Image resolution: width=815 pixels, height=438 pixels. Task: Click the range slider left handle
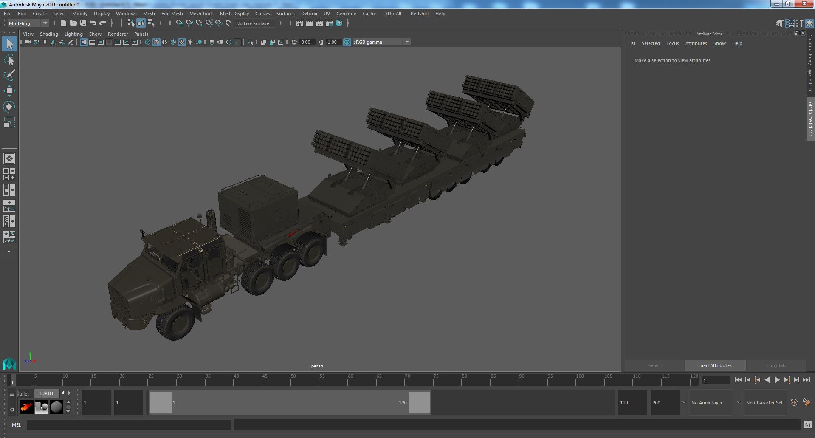tap(161, 403)
